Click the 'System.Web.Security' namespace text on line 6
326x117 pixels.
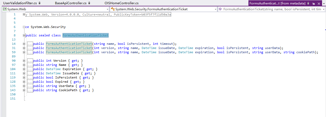click(48, 27)
